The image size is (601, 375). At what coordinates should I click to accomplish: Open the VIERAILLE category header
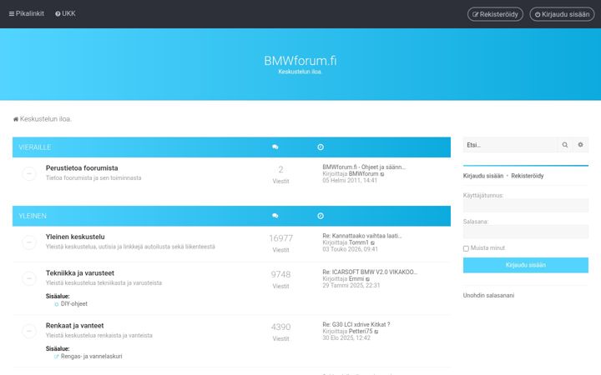tap(35, 147)
